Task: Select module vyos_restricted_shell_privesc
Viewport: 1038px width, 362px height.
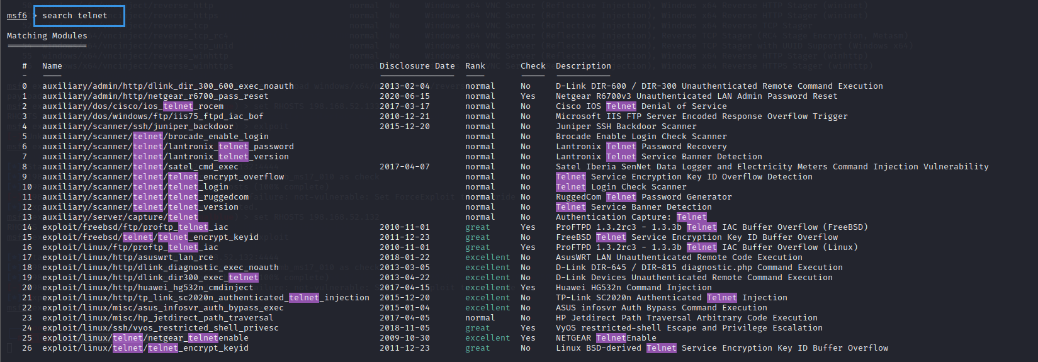Action: [161, 328]
